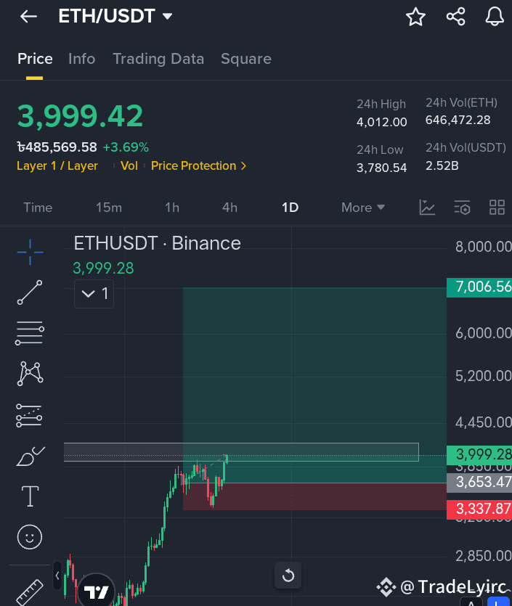Select the XABCD pattern tool
Screen dimensions: 512x606
tap(31, 373)
